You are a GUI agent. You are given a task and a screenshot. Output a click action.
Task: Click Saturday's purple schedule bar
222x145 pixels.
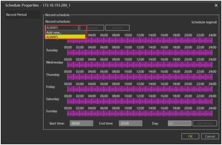(x=140, y=101)
